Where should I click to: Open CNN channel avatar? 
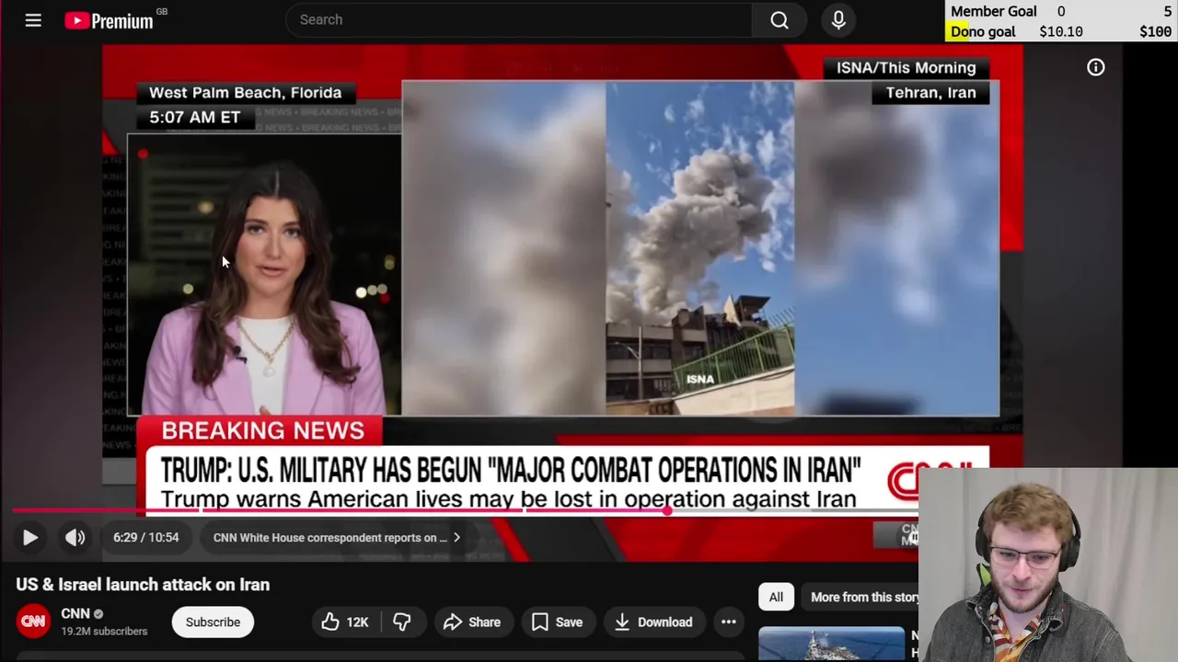tap(33, 622)
